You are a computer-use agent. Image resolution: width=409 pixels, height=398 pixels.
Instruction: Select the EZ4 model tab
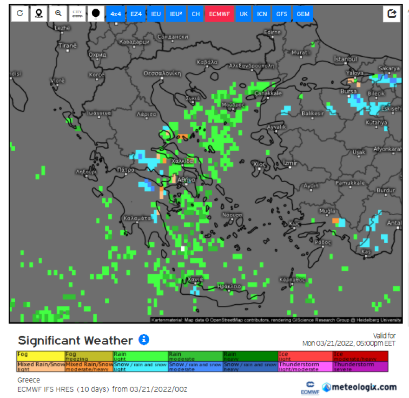tap(136, 14)
